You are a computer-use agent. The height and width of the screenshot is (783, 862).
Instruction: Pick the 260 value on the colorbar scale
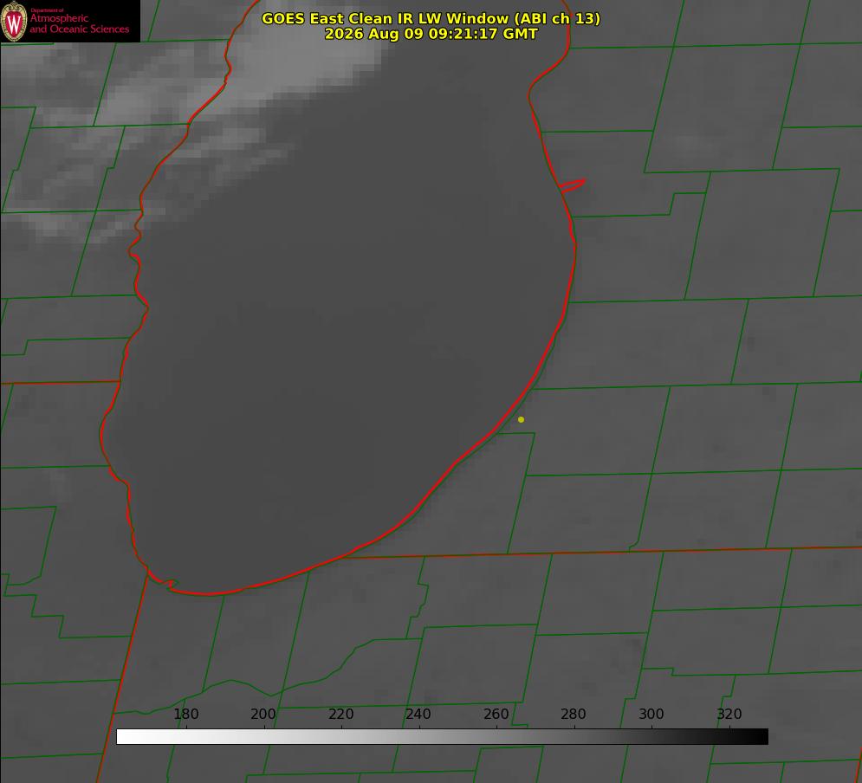pyautogui.click(x=496, y=714)
